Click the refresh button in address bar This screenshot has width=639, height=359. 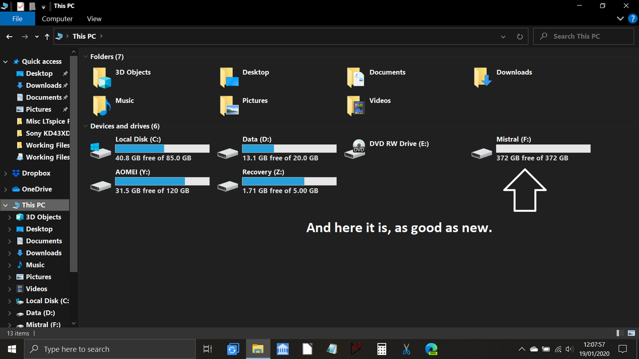[x=519, y=37]
